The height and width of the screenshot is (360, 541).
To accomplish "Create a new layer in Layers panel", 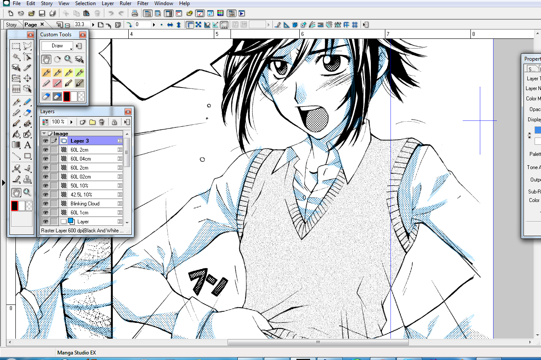I will tap(83, 122).
